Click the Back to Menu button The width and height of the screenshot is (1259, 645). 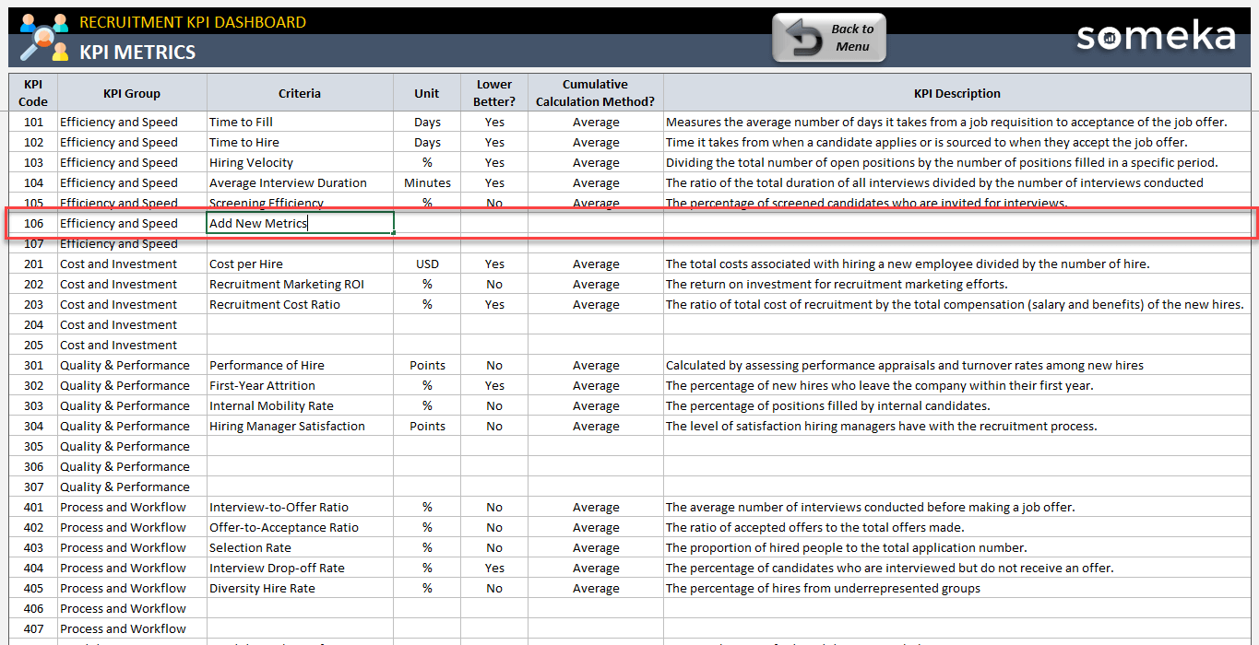[828, 38]
